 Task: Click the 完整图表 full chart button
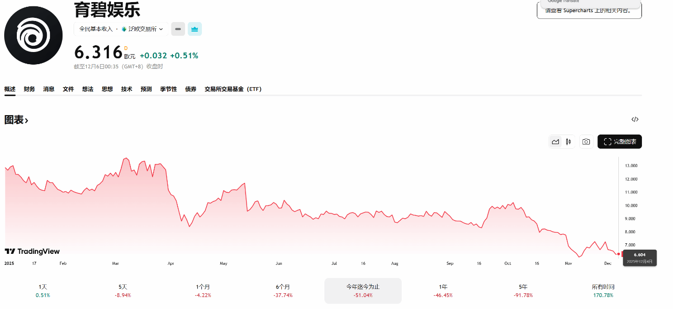[619, 141]
